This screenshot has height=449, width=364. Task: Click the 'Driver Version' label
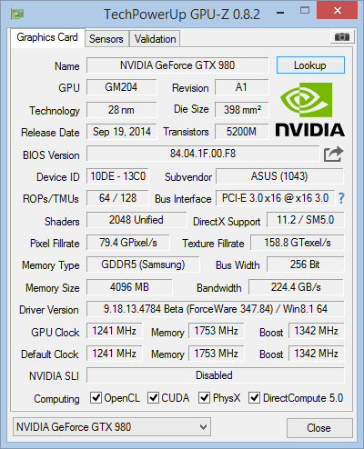click(x=49, y=310)
